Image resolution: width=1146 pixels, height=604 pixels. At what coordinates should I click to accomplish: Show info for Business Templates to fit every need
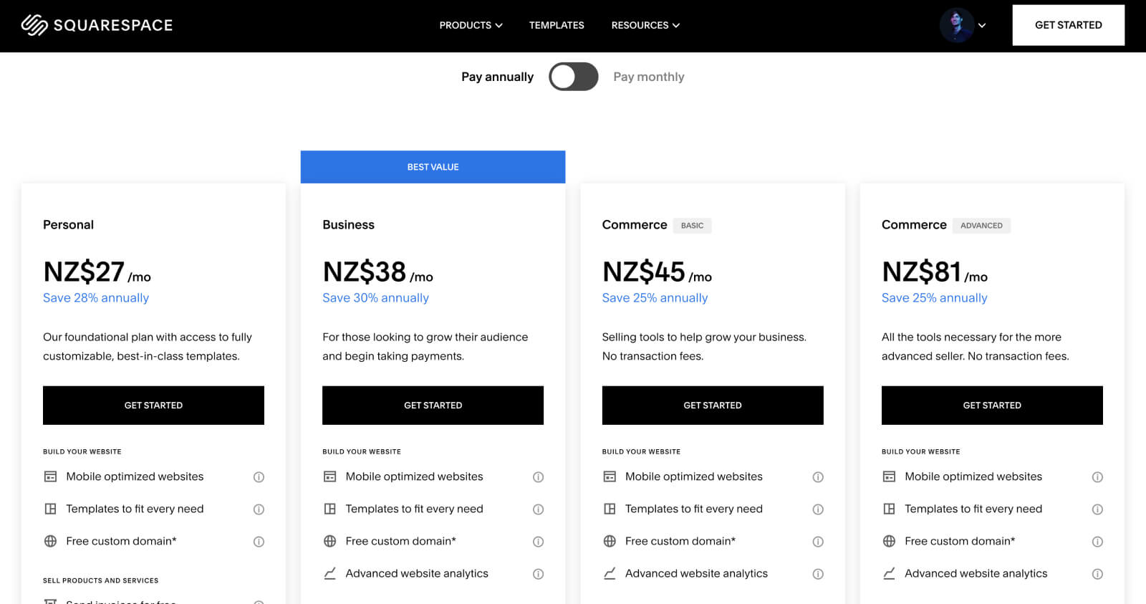point(538,509)
